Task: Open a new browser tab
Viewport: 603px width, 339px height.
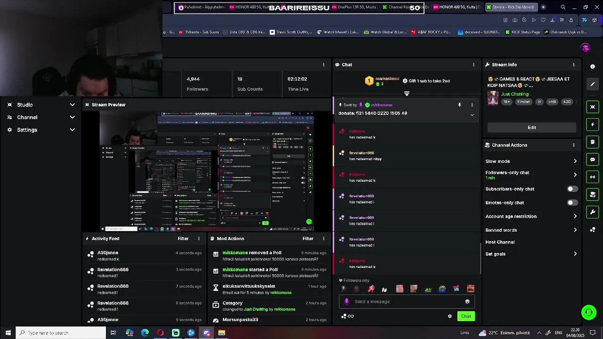Action: pos(543,7)
